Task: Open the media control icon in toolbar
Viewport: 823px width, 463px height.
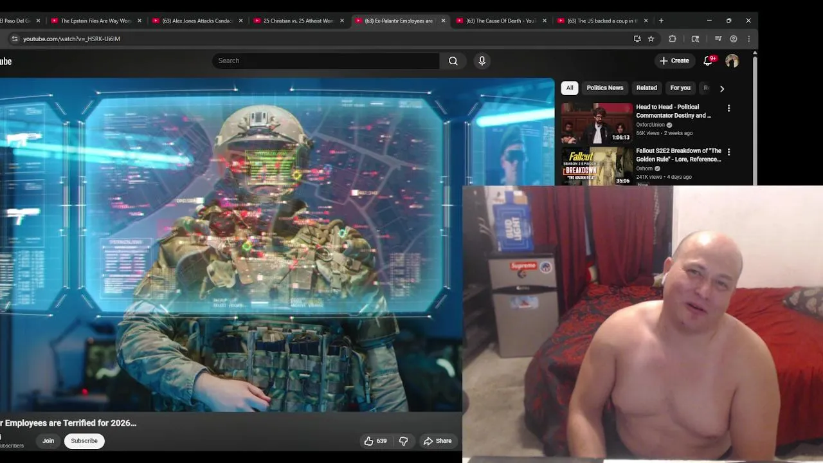Action: 718,39
